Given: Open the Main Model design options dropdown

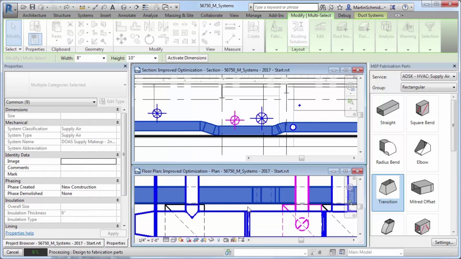Looking at the screenshot, I should (x=376, y=252).
